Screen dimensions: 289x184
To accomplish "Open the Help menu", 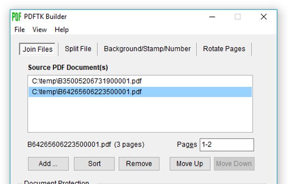I will [x=62, y=29].
